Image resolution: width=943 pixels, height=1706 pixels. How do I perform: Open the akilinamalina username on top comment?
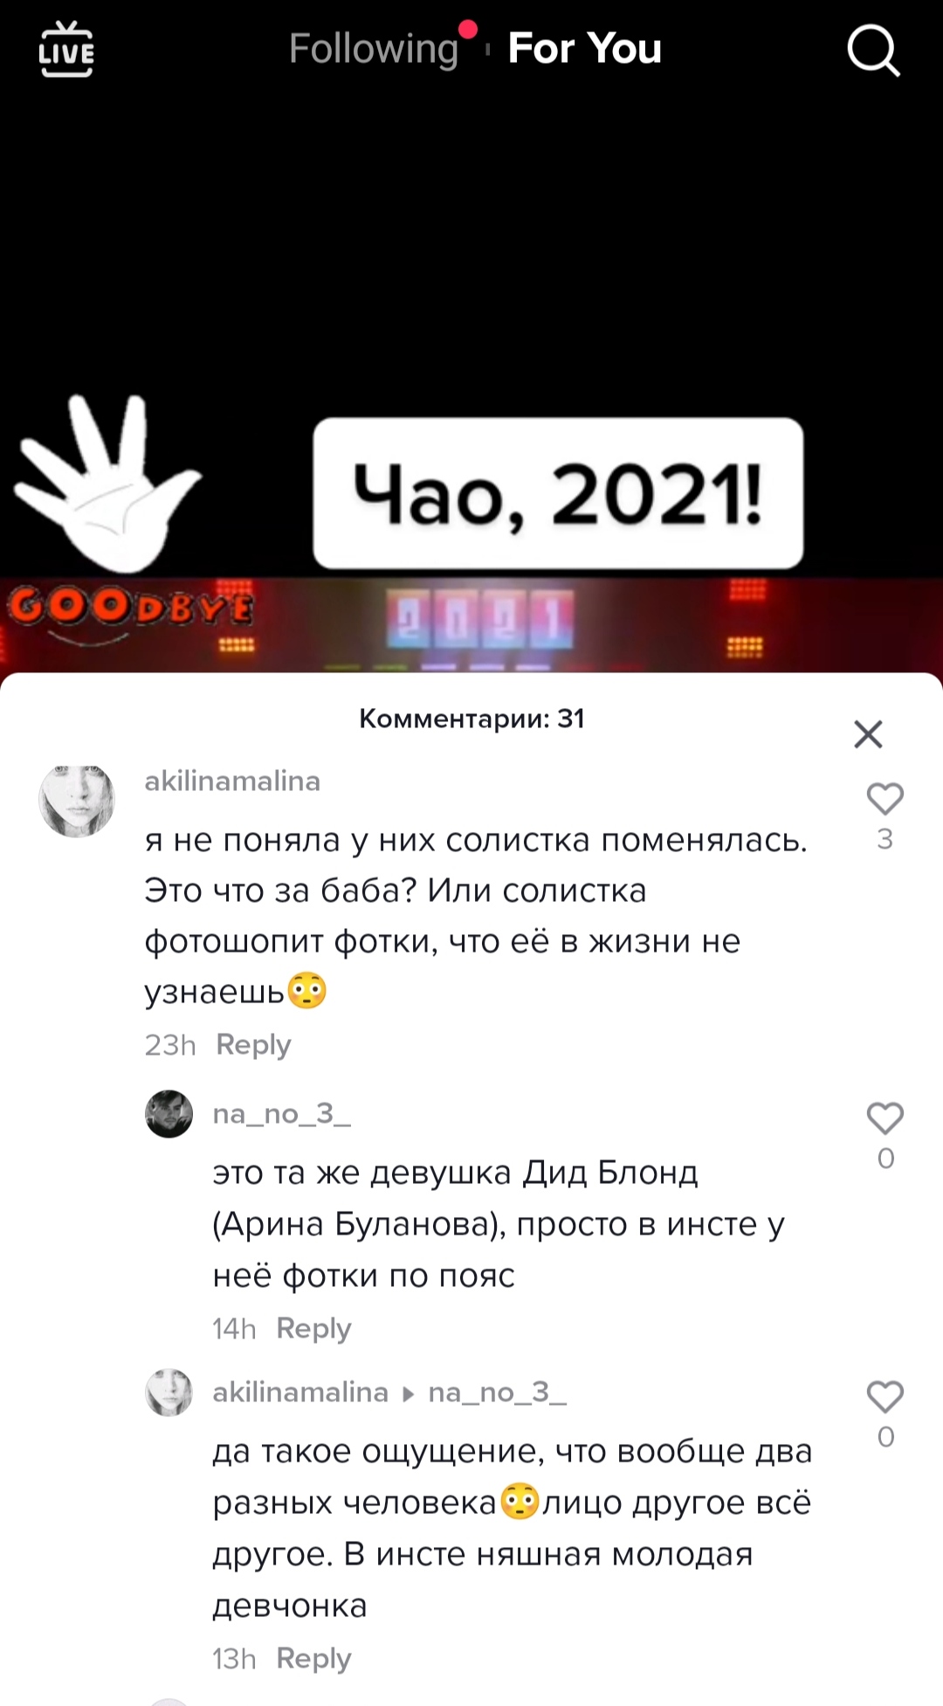[x=232, y=781]
